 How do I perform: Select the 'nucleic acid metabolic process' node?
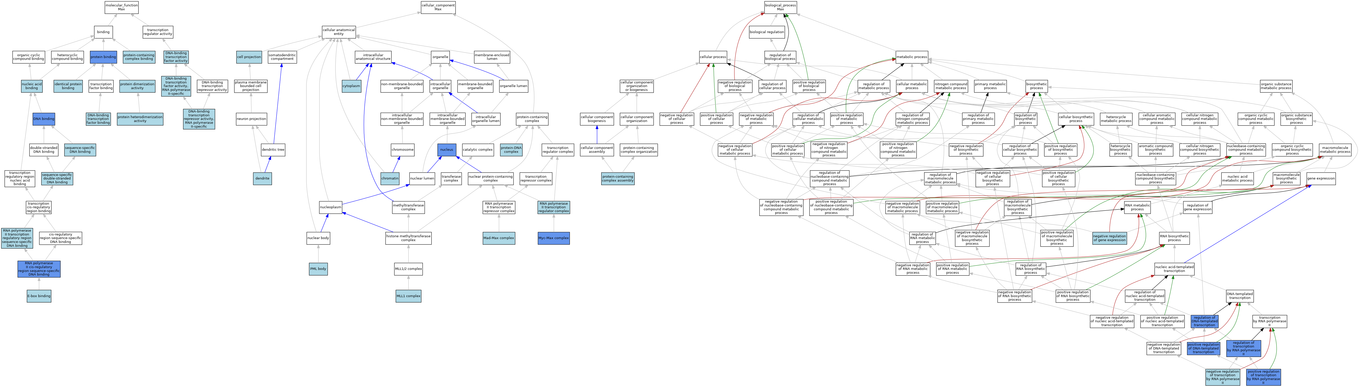point(1238,179)
